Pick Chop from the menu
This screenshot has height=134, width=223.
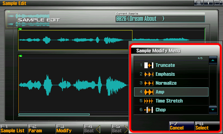pos(171,110)
